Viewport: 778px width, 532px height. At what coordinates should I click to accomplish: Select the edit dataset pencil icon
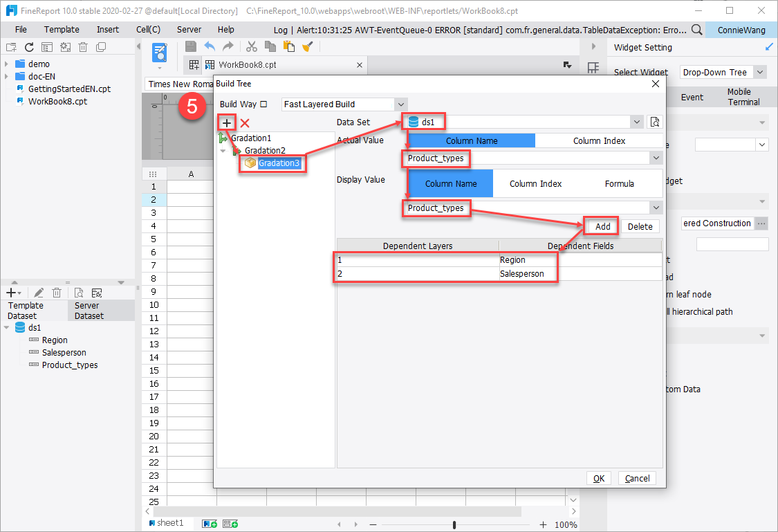(x=39, y=292)
